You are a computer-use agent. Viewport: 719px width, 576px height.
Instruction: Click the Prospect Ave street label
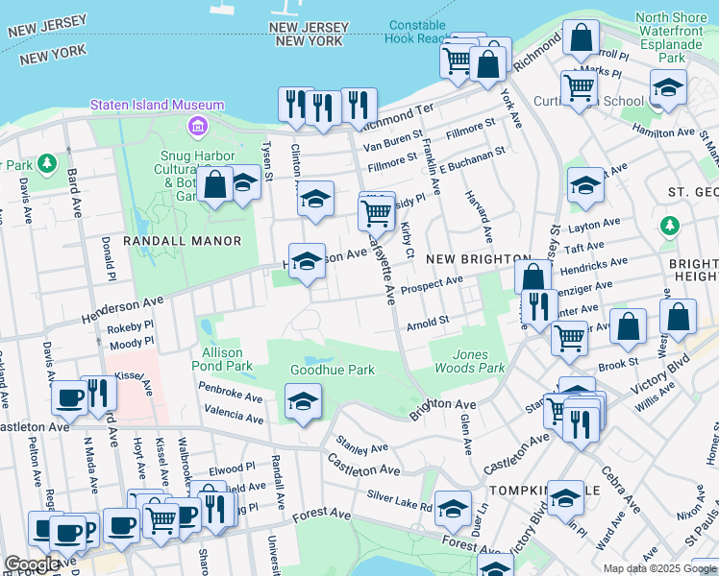(432, 285)
